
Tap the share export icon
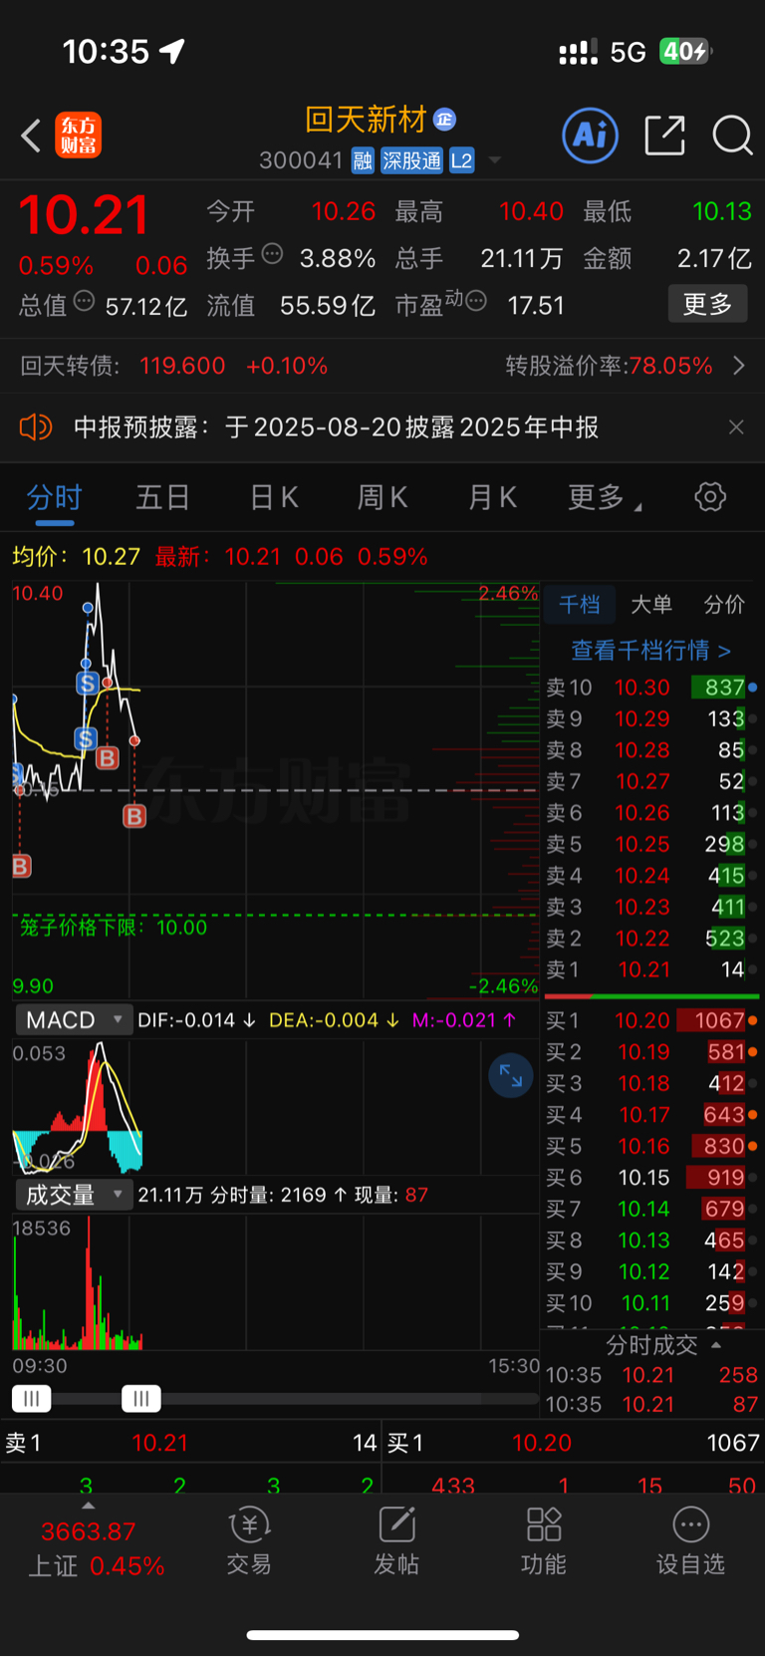coord(664,136)
